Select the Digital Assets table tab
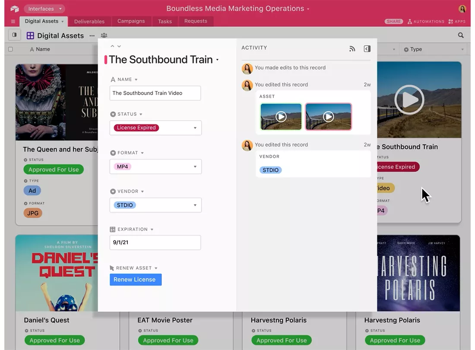The width and height of the screenshot is (475, 350). point(44,21)
